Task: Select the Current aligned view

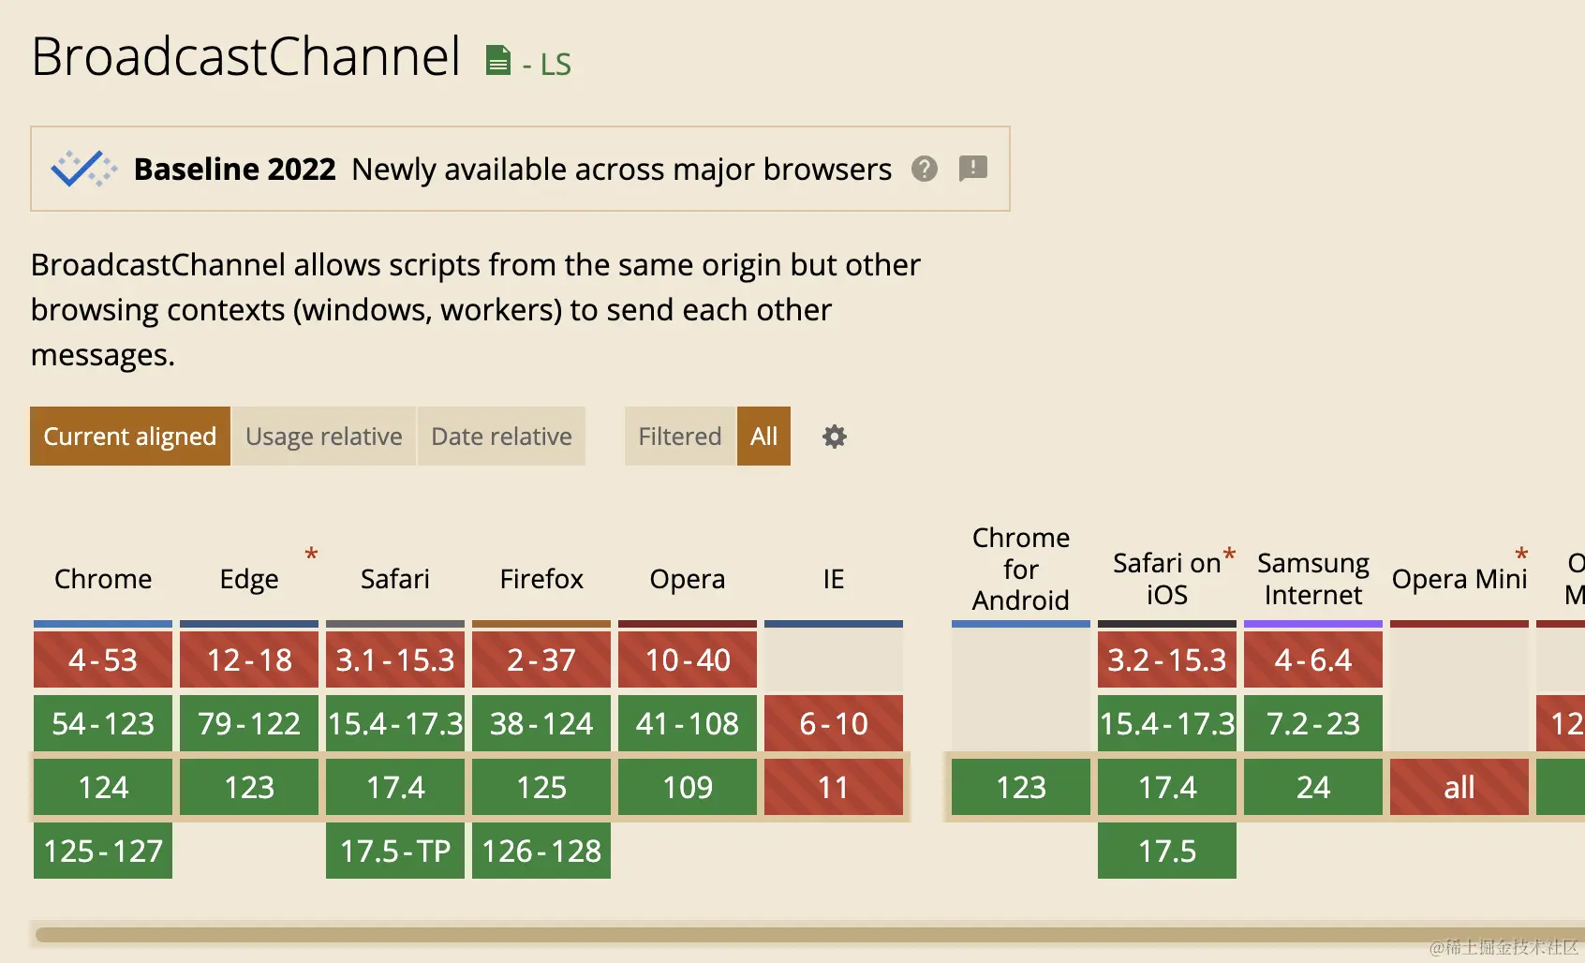Action: click(130, 437)
